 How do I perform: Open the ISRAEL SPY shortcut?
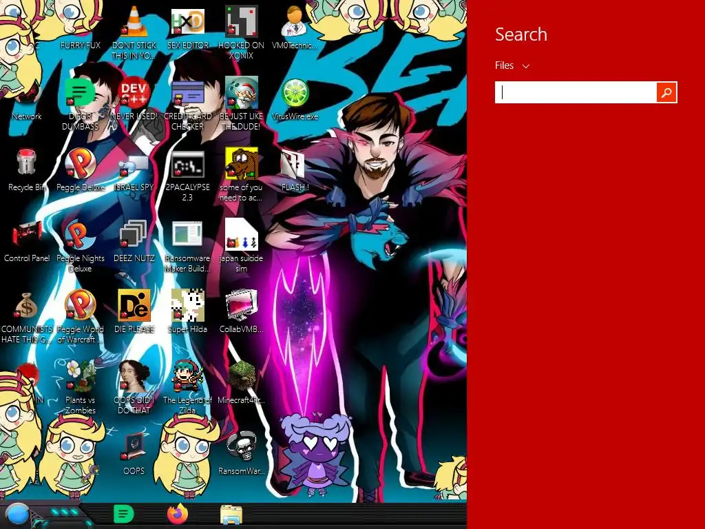[134, 167]
